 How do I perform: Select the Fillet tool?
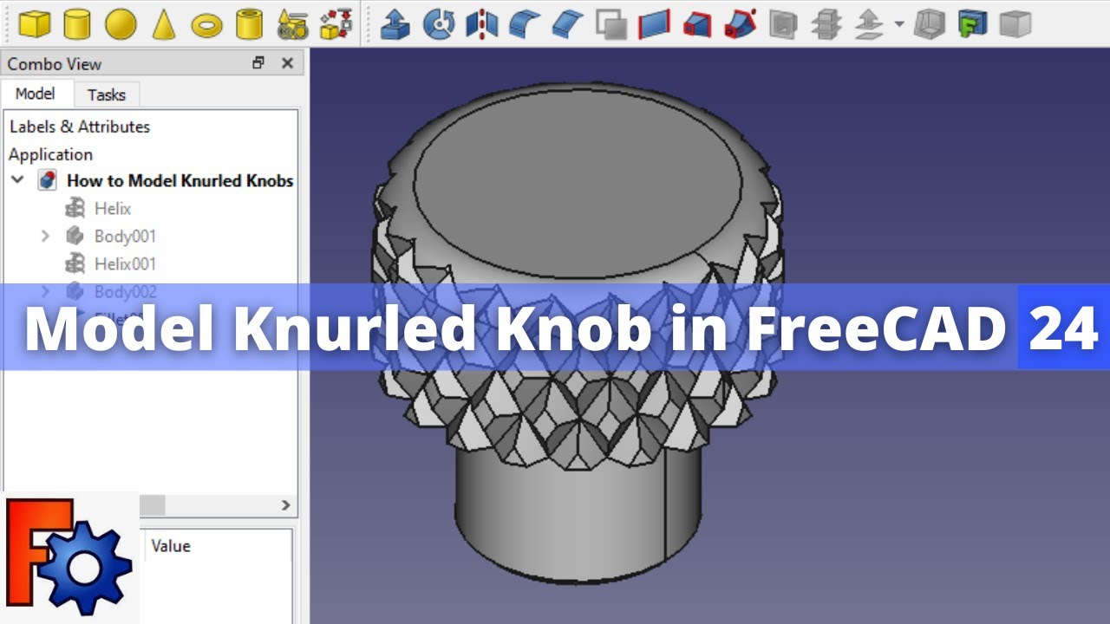pos(525,24)
